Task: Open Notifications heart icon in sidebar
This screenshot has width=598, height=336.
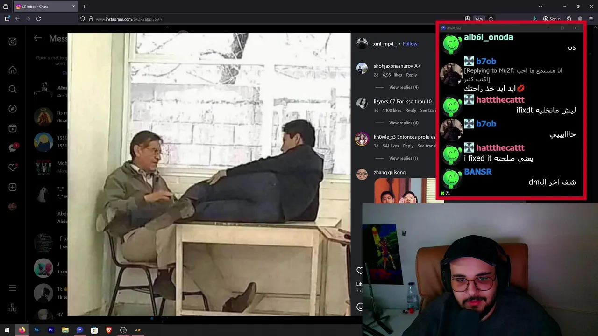Action: pos(13,168)
